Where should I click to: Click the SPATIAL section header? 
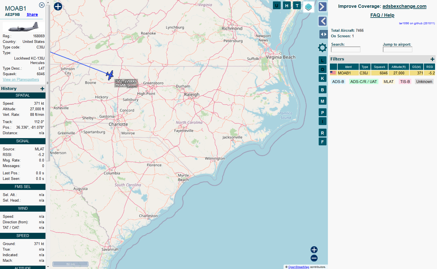(x=23, y=95)
